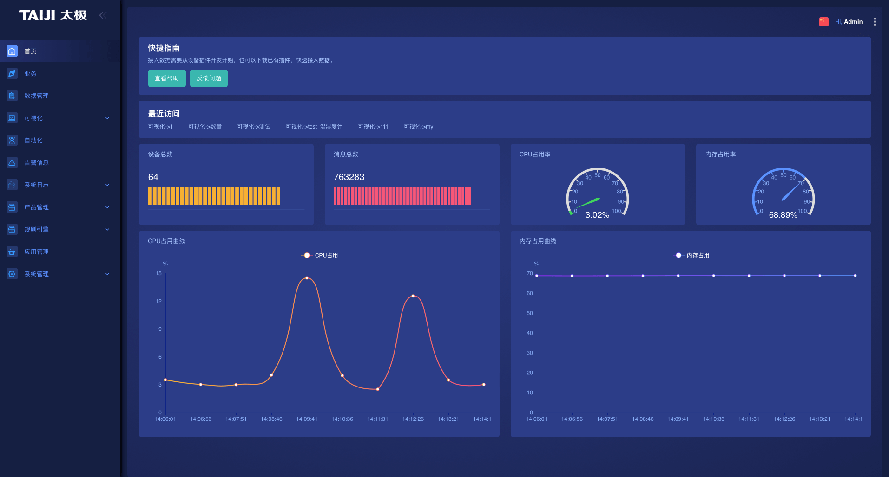Click the warning triangle icon beside 告警信息
Image resolution: width=889 pixels, height=477 pixels.
click(12, 162)
